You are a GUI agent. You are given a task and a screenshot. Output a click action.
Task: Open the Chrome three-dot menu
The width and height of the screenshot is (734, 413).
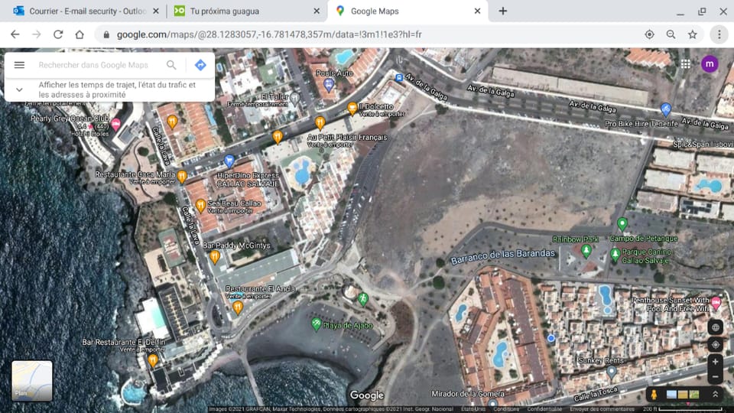(719, 34)
